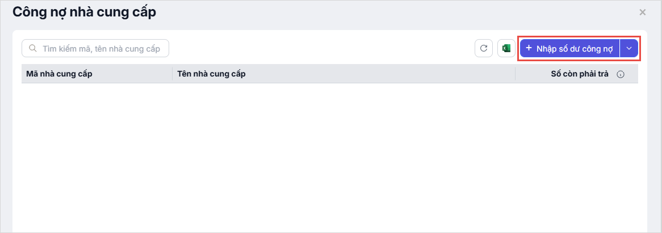Click the info icon beside Số còn phải trả
This screenshot has width=662, height=233.
click(x=621, y=74)
